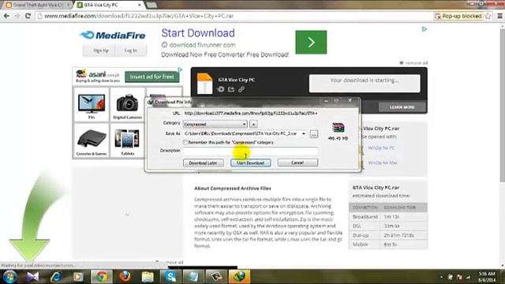The image size is (505, 284).
Task: Click the remove ad link
Action: (416, 63)
